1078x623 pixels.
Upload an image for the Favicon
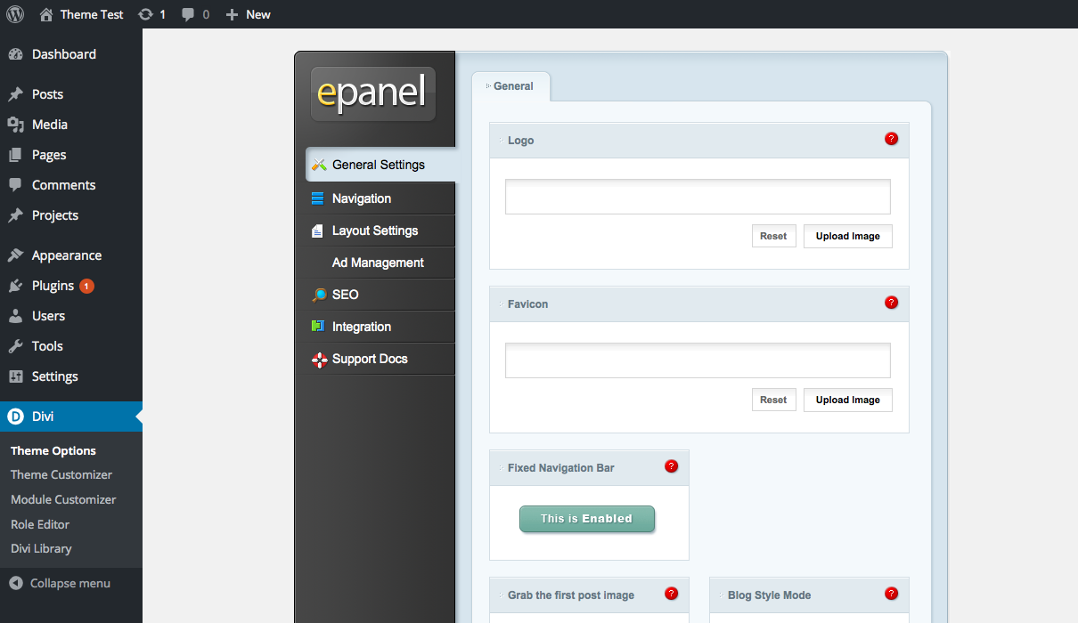click(x=848, y=400)
